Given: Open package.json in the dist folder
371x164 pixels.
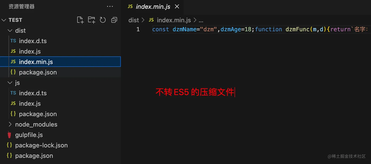Looking at the screenshot, I should [38, 72].
